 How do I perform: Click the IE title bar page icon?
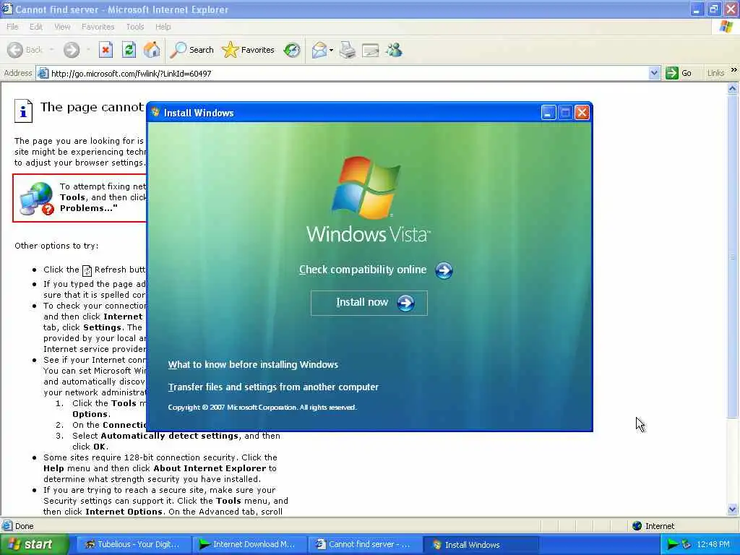click(x=7, y=9)
